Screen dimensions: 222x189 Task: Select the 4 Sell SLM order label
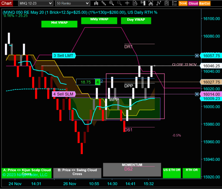coord(64,94)
